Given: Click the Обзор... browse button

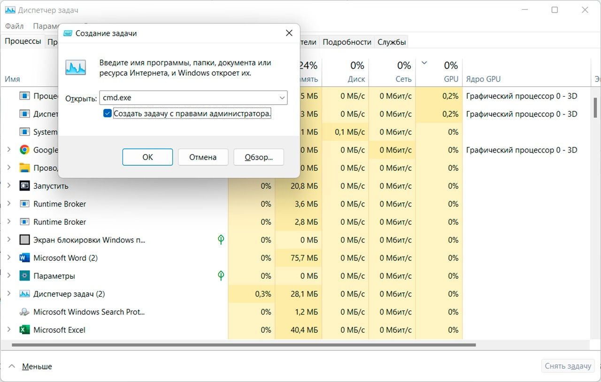Looking at the screenshot, I should pos(259,157).
